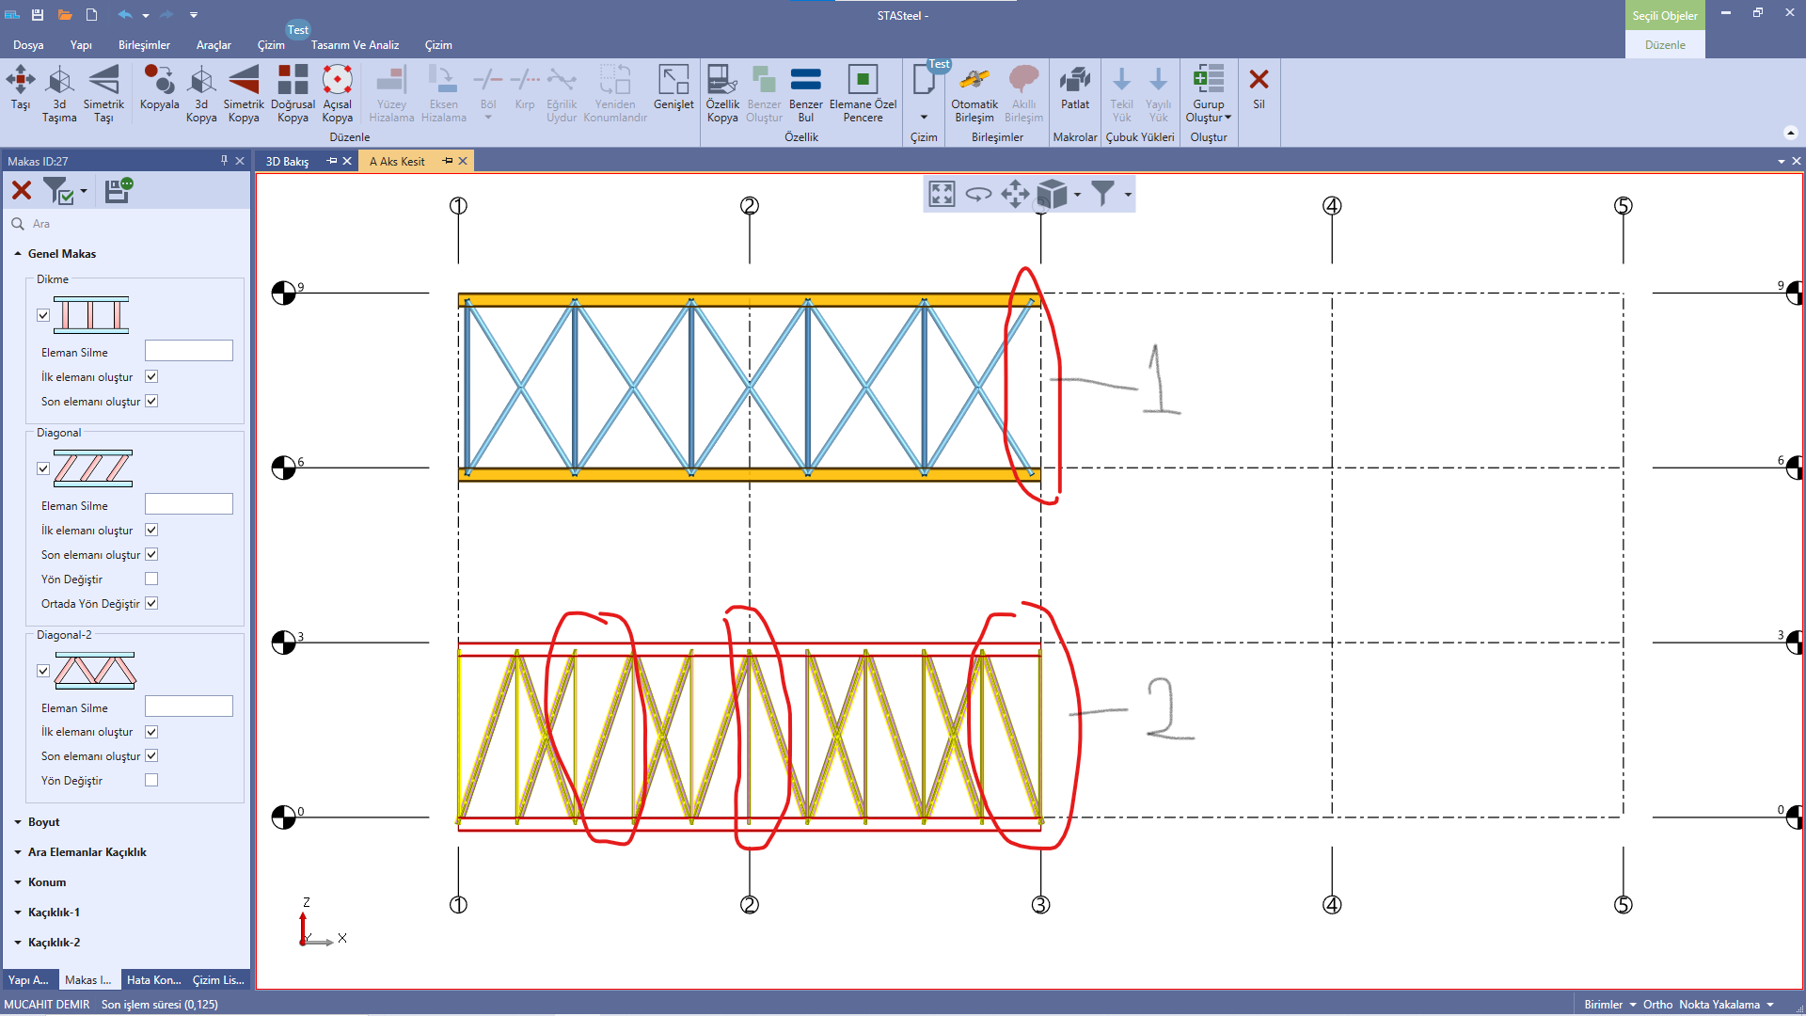This screenshot has width=1806, height=1016.
Task: Click Ortho in the status bar
Action: pyautogui.click(x=1657, y=1005)
